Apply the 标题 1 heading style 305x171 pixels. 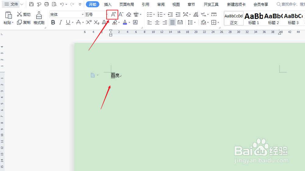(x=254, y=18)
